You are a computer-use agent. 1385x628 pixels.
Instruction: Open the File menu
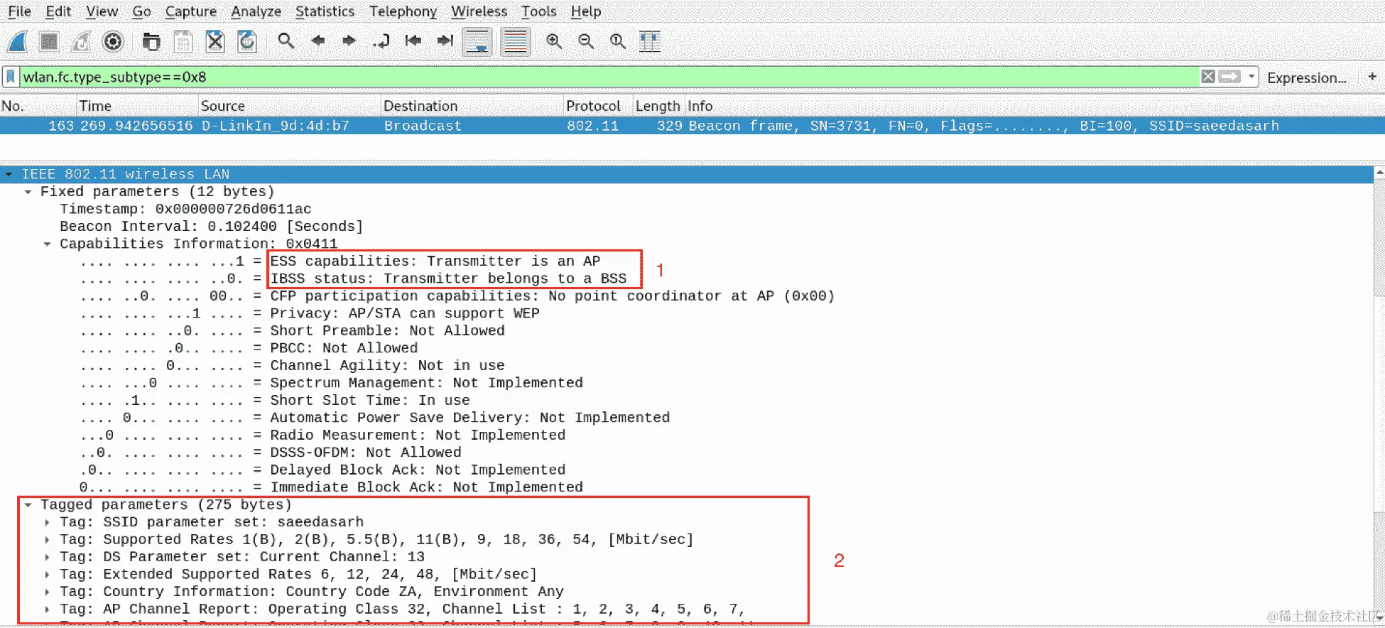click(19, 11)
